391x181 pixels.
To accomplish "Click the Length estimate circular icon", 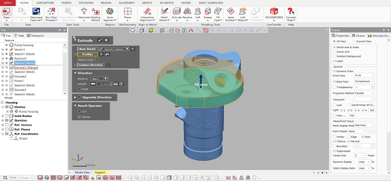I will 121,84.
